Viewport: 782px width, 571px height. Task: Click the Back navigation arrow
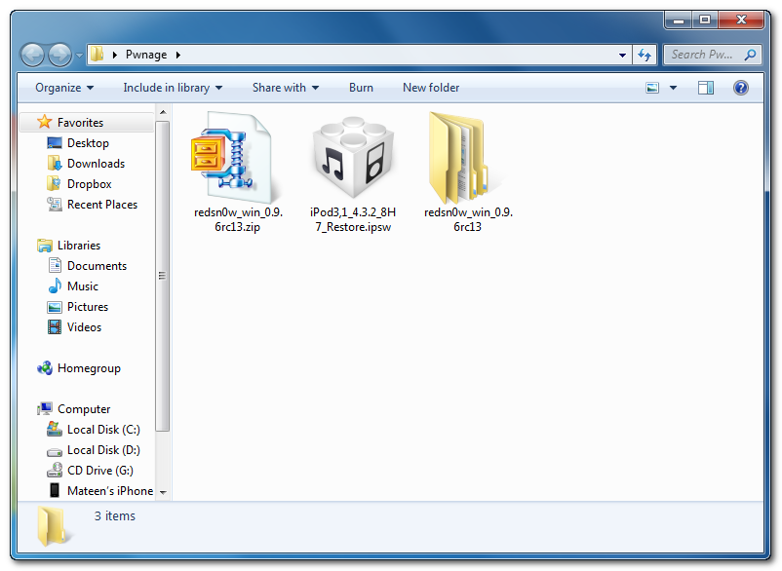click(32, 56)
